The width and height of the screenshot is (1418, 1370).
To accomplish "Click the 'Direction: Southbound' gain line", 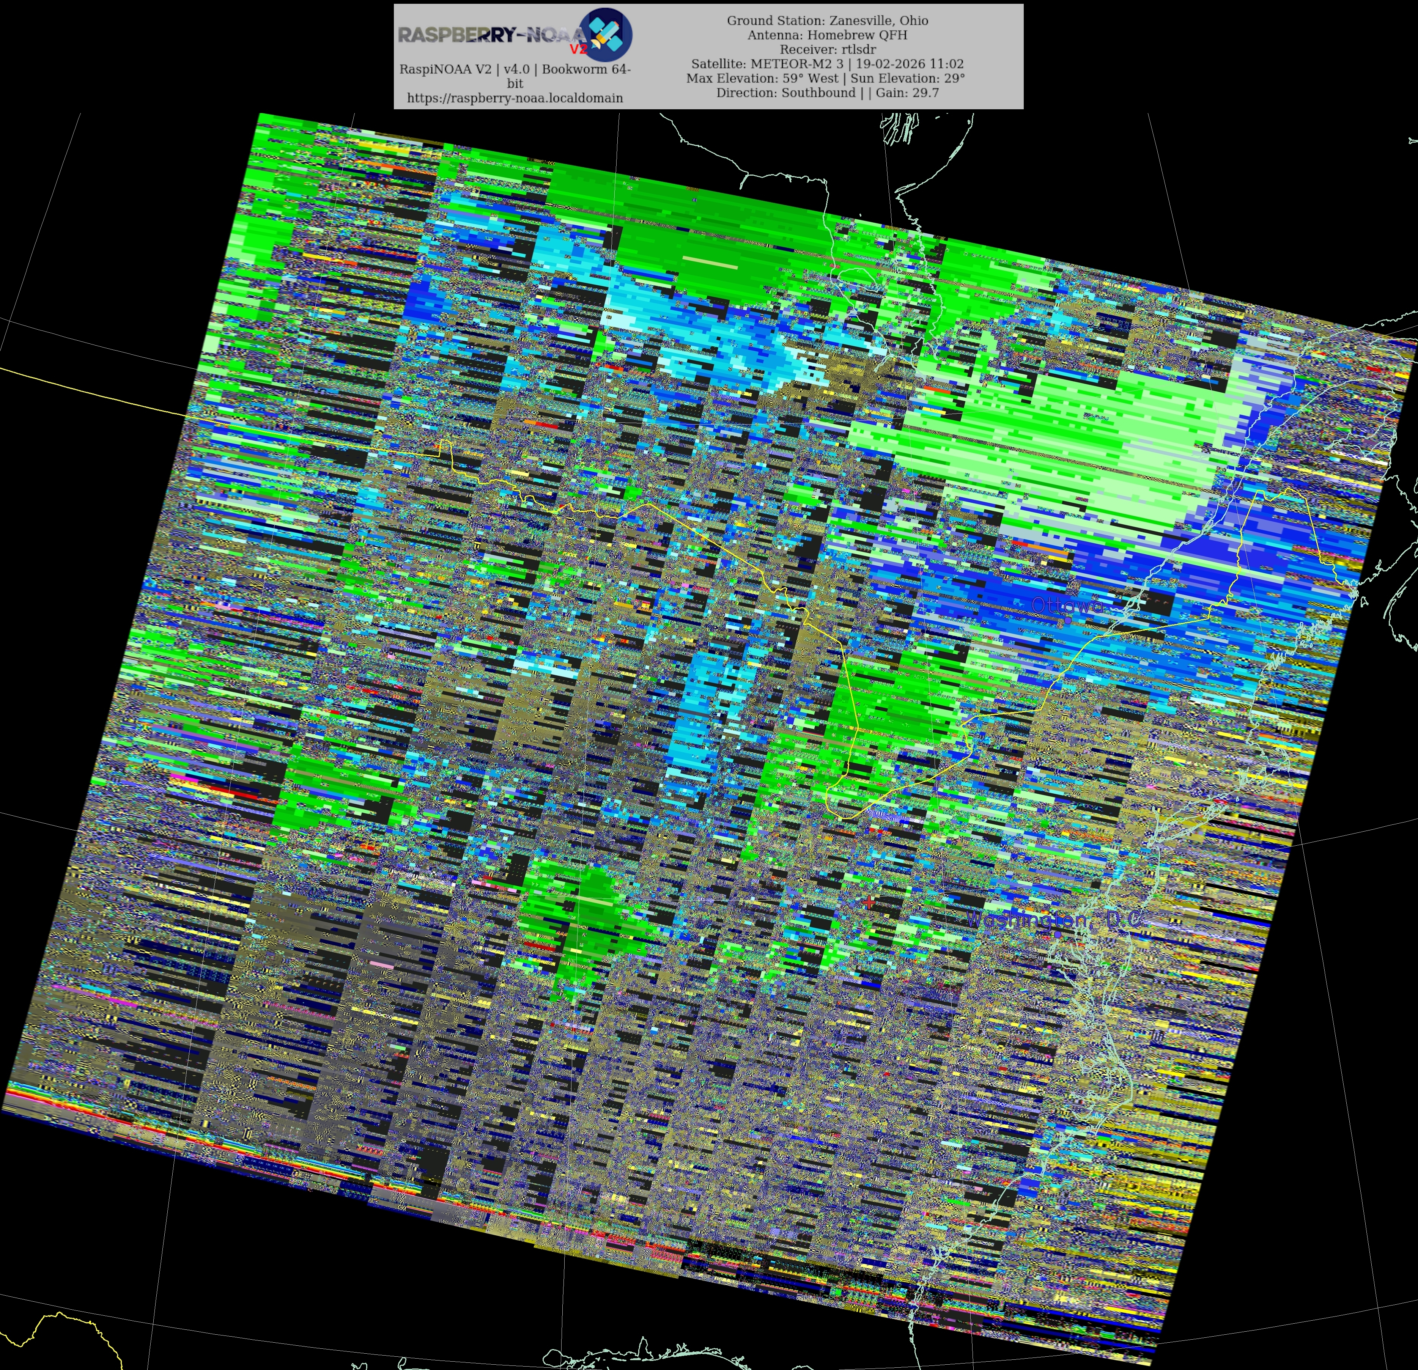I will 827,93.
